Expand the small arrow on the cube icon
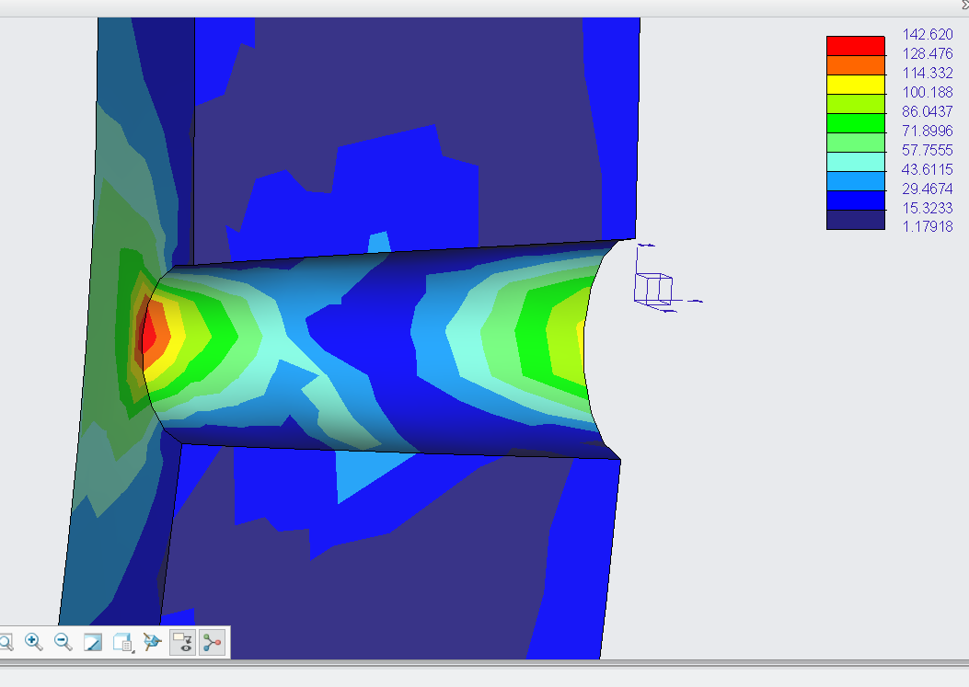 pos(132,651)
